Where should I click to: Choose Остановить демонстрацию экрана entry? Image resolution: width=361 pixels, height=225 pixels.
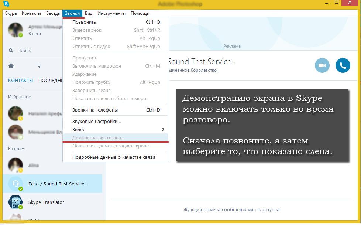click(x=116, y=146)
